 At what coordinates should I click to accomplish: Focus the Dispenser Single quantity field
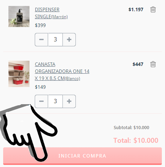(55, 40)
